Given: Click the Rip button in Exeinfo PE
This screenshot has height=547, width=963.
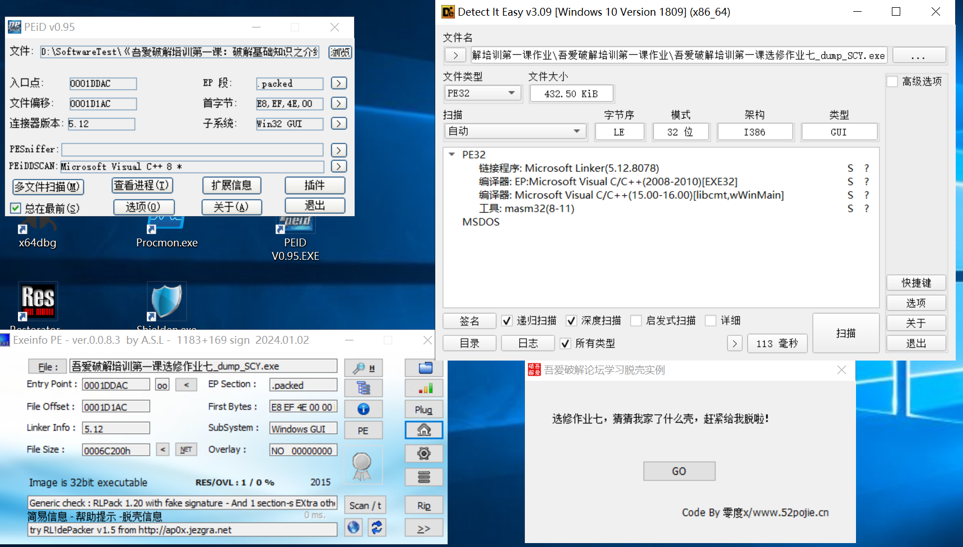Looking at the screenshot, I should click(424, 505).
